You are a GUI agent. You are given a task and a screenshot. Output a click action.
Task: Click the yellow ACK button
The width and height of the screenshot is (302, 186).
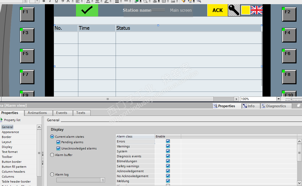217,10
